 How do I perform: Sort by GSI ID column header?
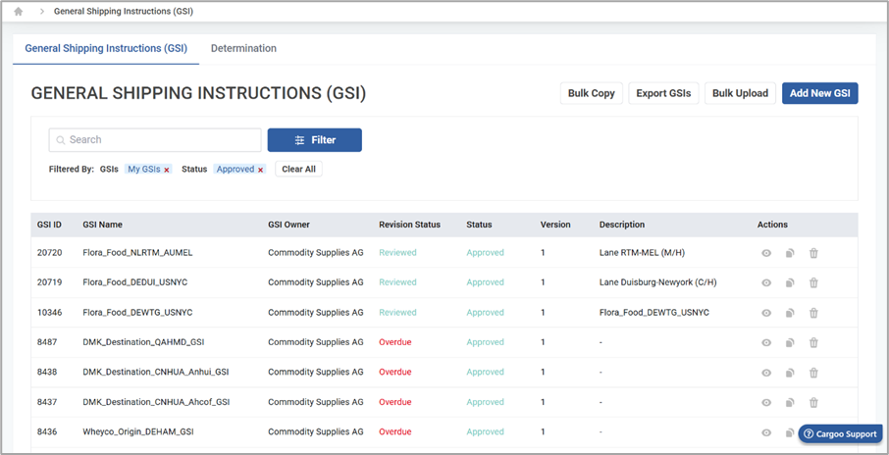click(49, 225)
